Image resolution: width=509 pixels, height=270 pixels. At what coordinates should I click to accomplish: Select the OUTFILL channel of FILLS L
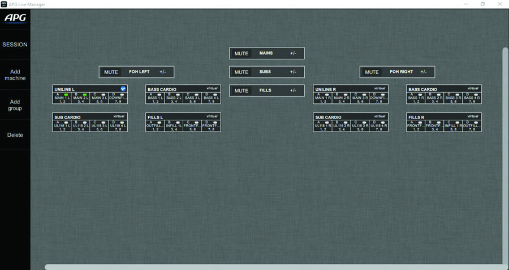tap(155, 126)
